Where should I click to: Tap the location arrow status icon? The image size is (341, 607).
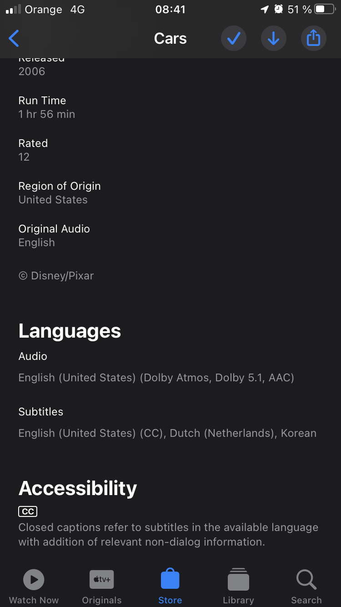[265, 10]
